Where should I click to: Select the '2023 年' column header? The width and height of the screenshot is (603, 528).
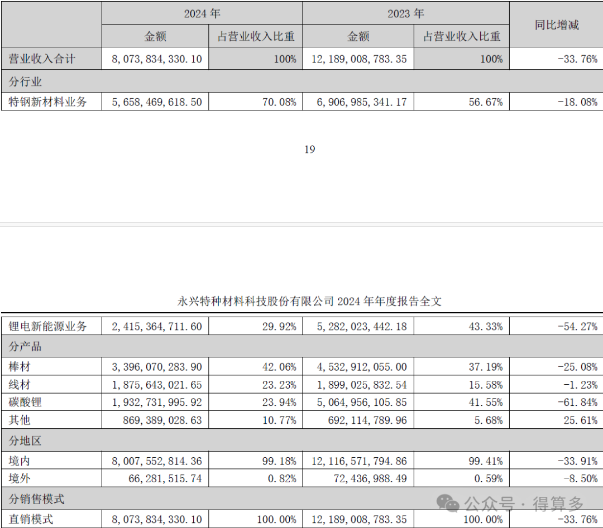406,14
